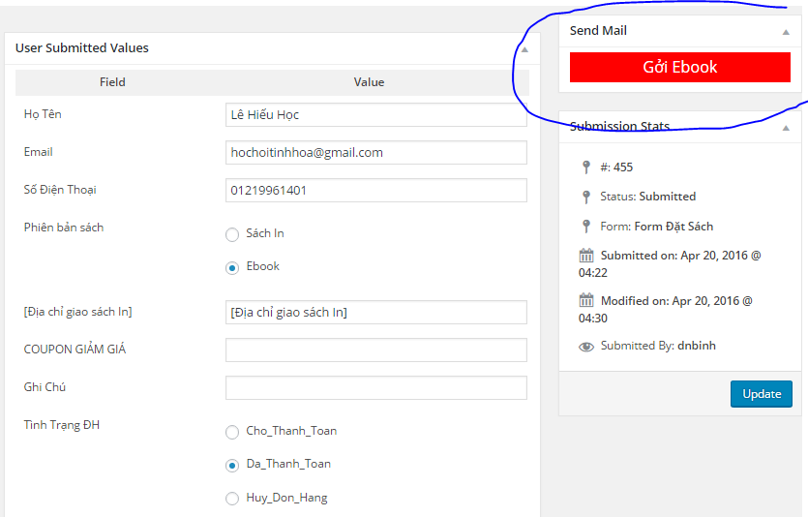Focus the COUPON GIẢM GIÁ input field
Screen dimensions: 808x517
coord(376,350)
